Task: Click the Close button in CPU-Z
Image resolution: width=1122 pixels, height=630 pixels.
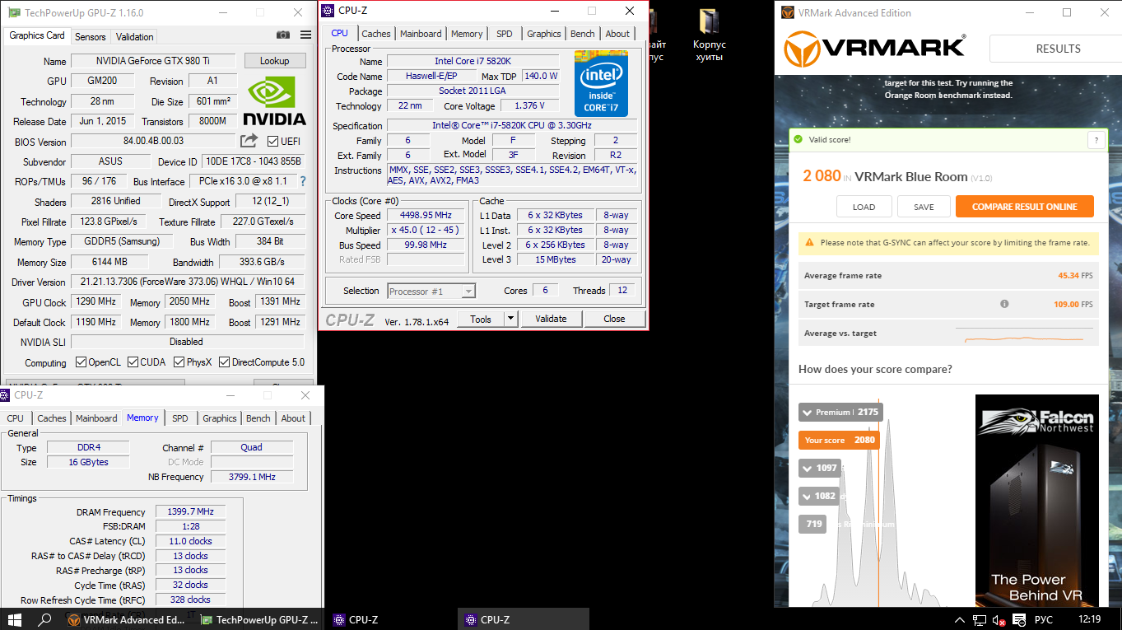Action: pos(614,319)
